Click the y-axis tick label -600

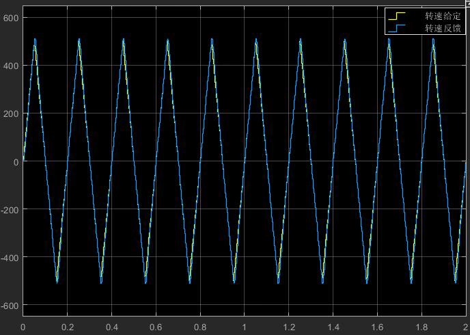[10, 306]
